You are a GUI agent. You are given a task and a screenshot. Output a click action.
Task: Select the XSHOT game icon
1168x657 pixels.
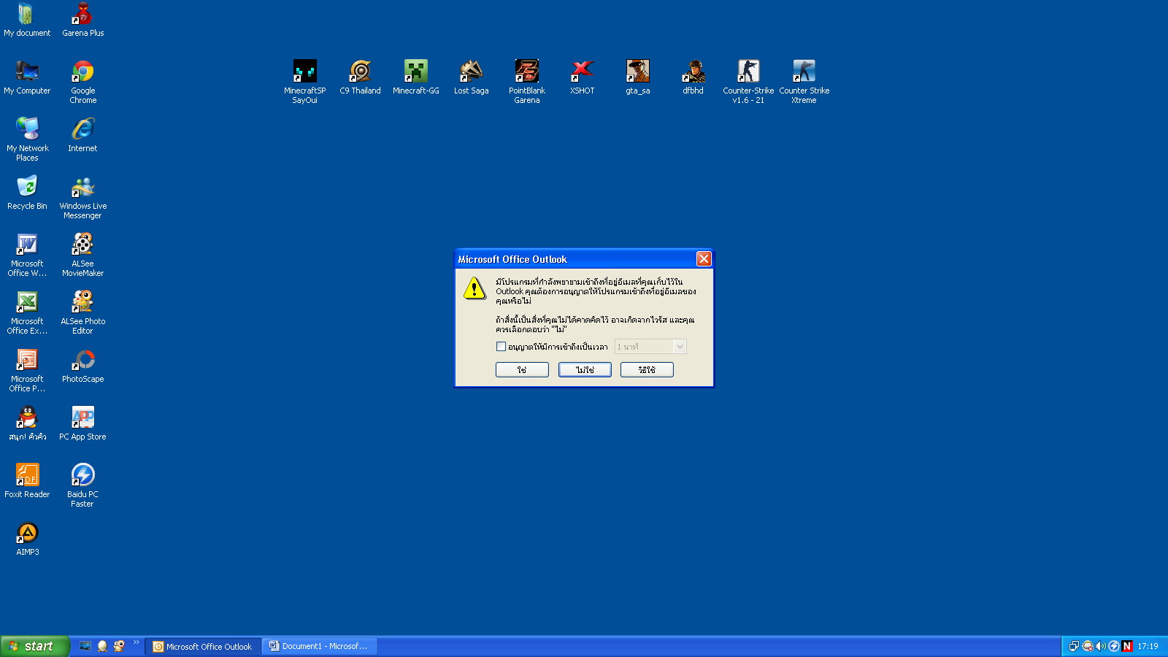(x=582, y=77)
